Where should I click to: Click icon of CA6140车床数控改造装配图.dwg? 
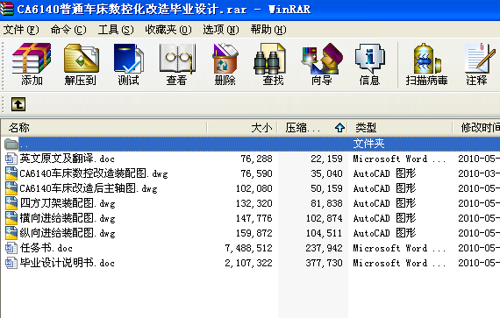tap(11, 173)
